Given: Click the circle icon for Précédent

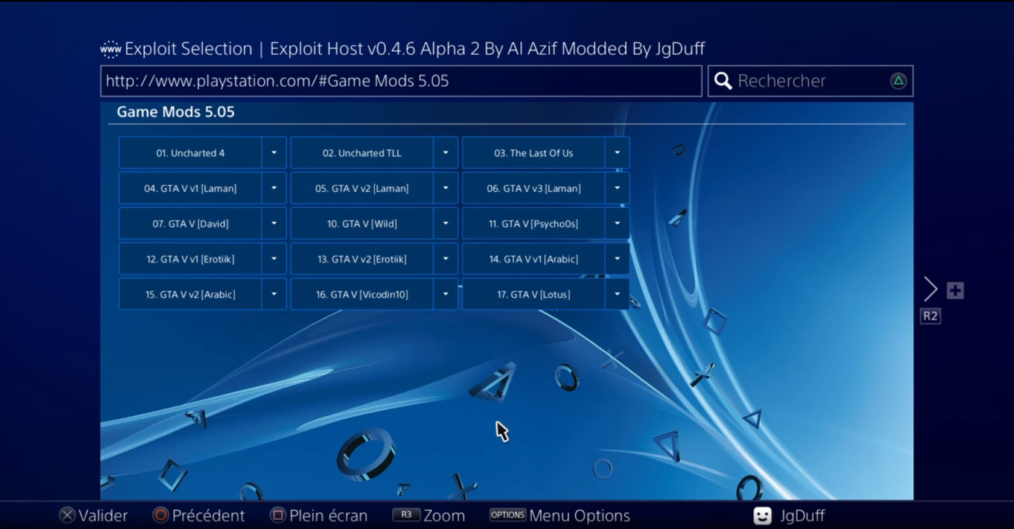Looking at the screenshot, I should click(x=161, y=515).
